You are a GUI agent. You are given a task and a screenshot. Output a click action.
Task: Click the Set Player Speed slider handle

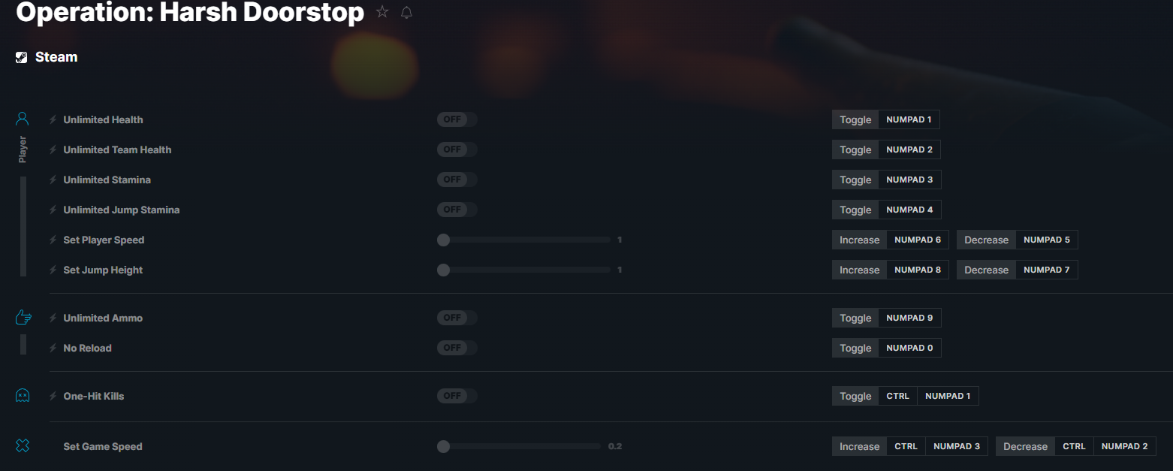click(443, 240)
